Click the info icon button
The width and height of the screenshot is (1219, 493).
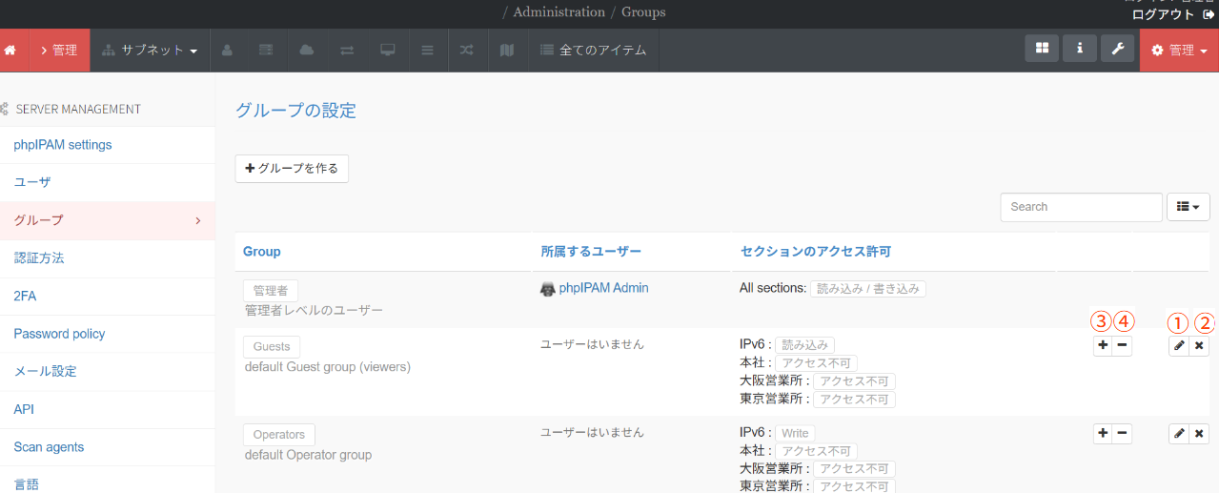(x=1079, y=49)
